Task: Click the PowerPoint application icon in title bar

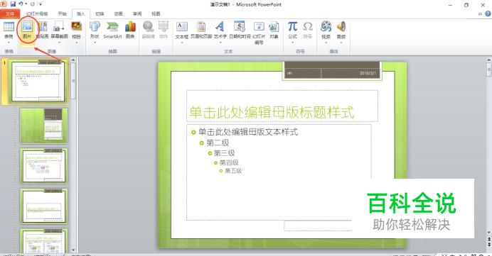Action: [3, 4]
